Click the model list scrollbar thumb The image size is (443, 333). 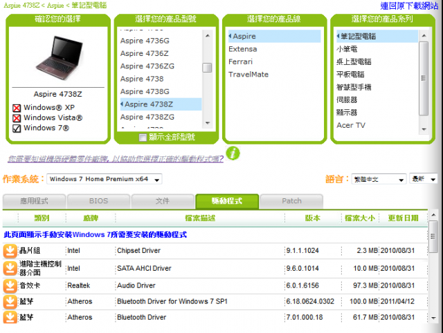pyautogui.click(x=208, y=68)
